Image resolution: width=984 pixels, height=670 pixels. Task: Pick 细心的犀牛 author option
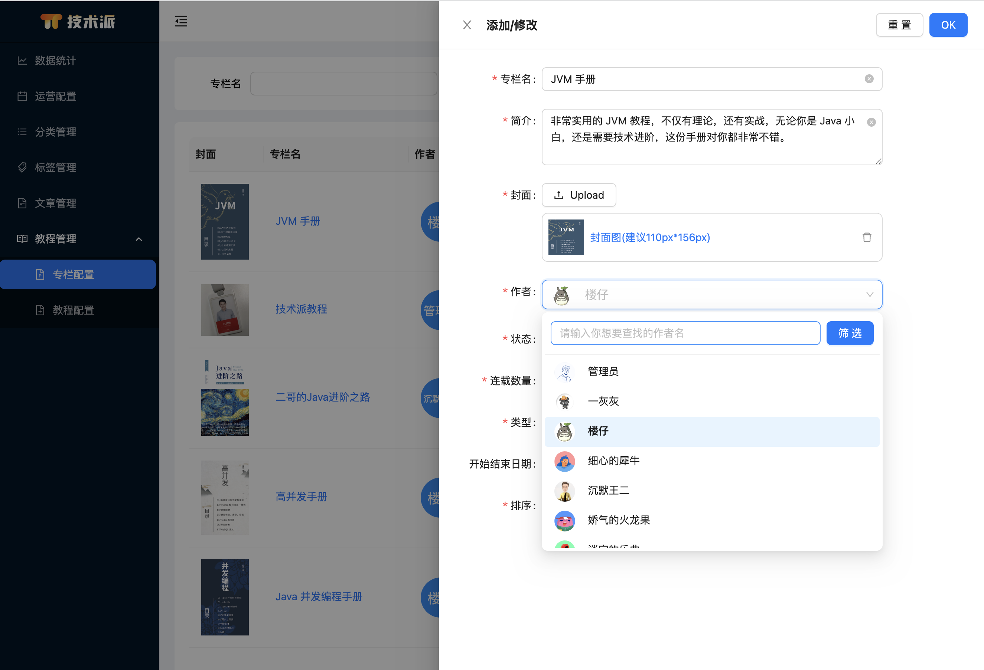point(613,461)
